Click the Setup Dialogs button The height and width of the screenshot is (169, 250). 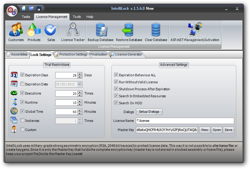pyautogui.click(x=149, y=112)
